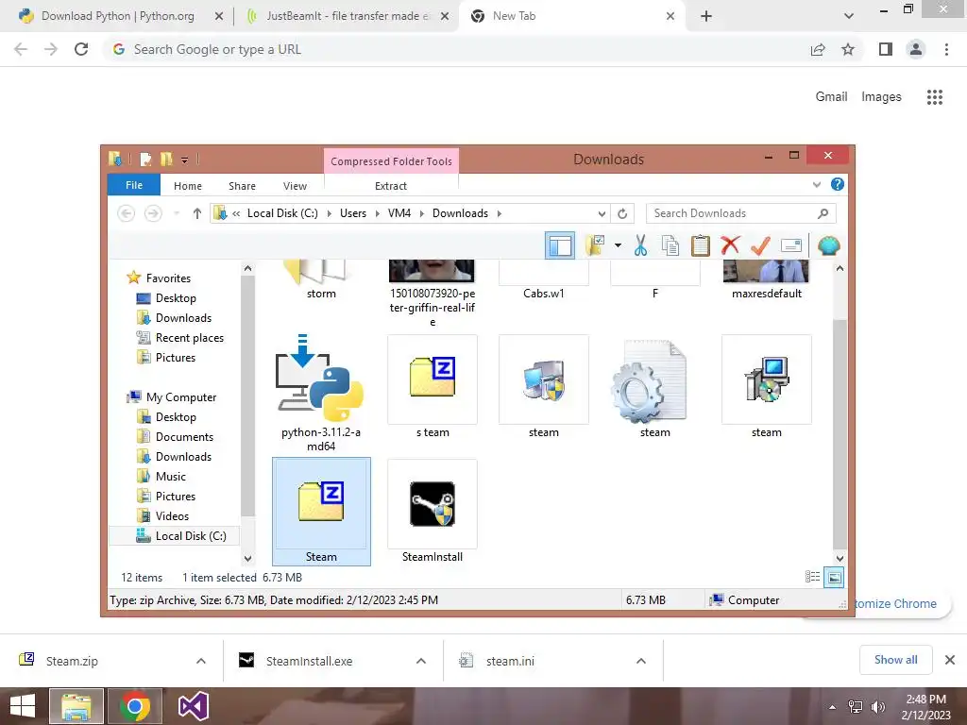Viewport: 967px width, 725px height.
Task: Open steam.ini download options chevron
Action: click(641, 661)
